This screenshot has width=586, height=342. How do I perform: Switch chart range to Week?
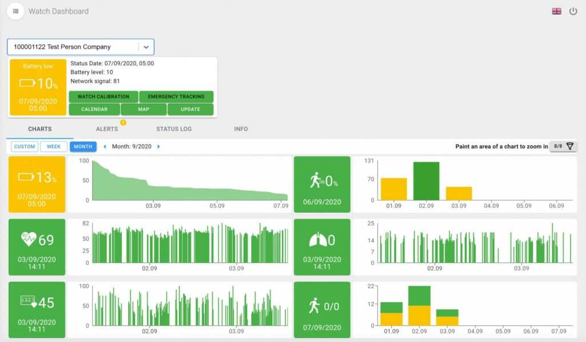click(x=54, y=146)
